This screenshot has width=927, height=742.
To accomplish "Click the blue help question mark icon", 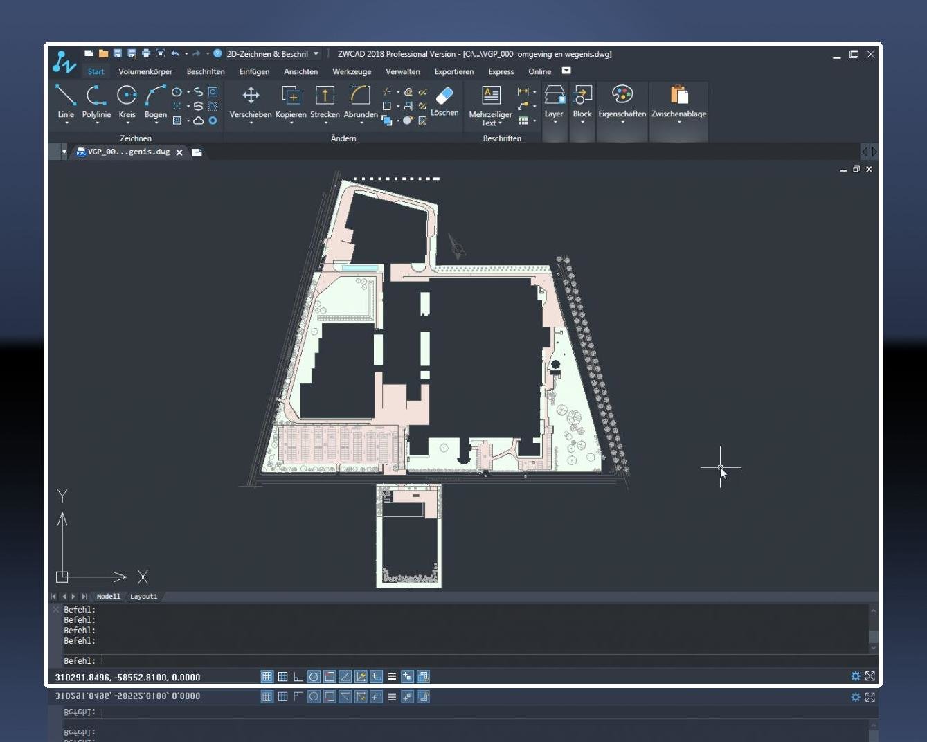I will (x=217, y=53).
